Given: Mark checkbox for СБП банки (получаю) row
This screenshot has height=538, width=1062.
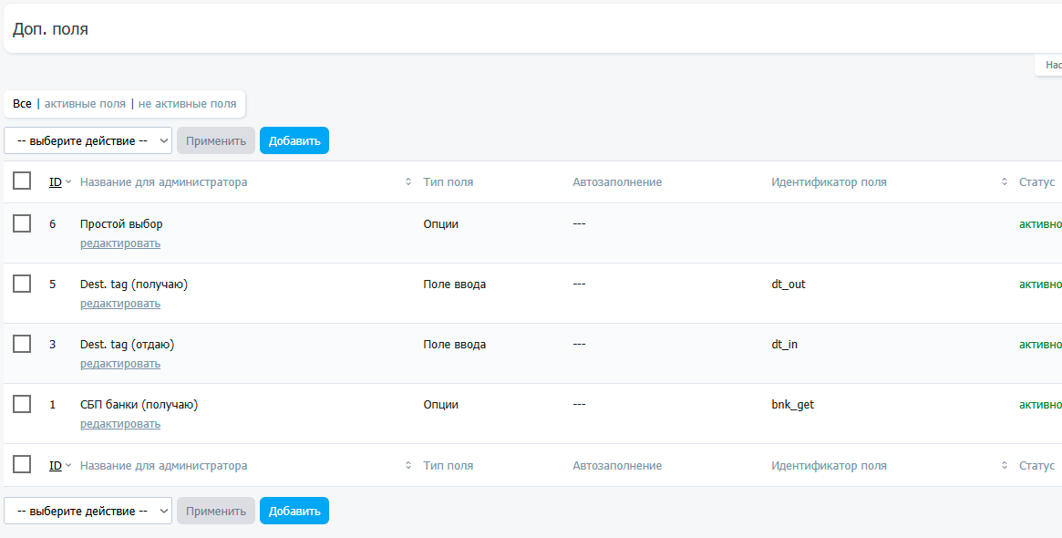Looking at the screenshot, I should [x=22, y=404].
